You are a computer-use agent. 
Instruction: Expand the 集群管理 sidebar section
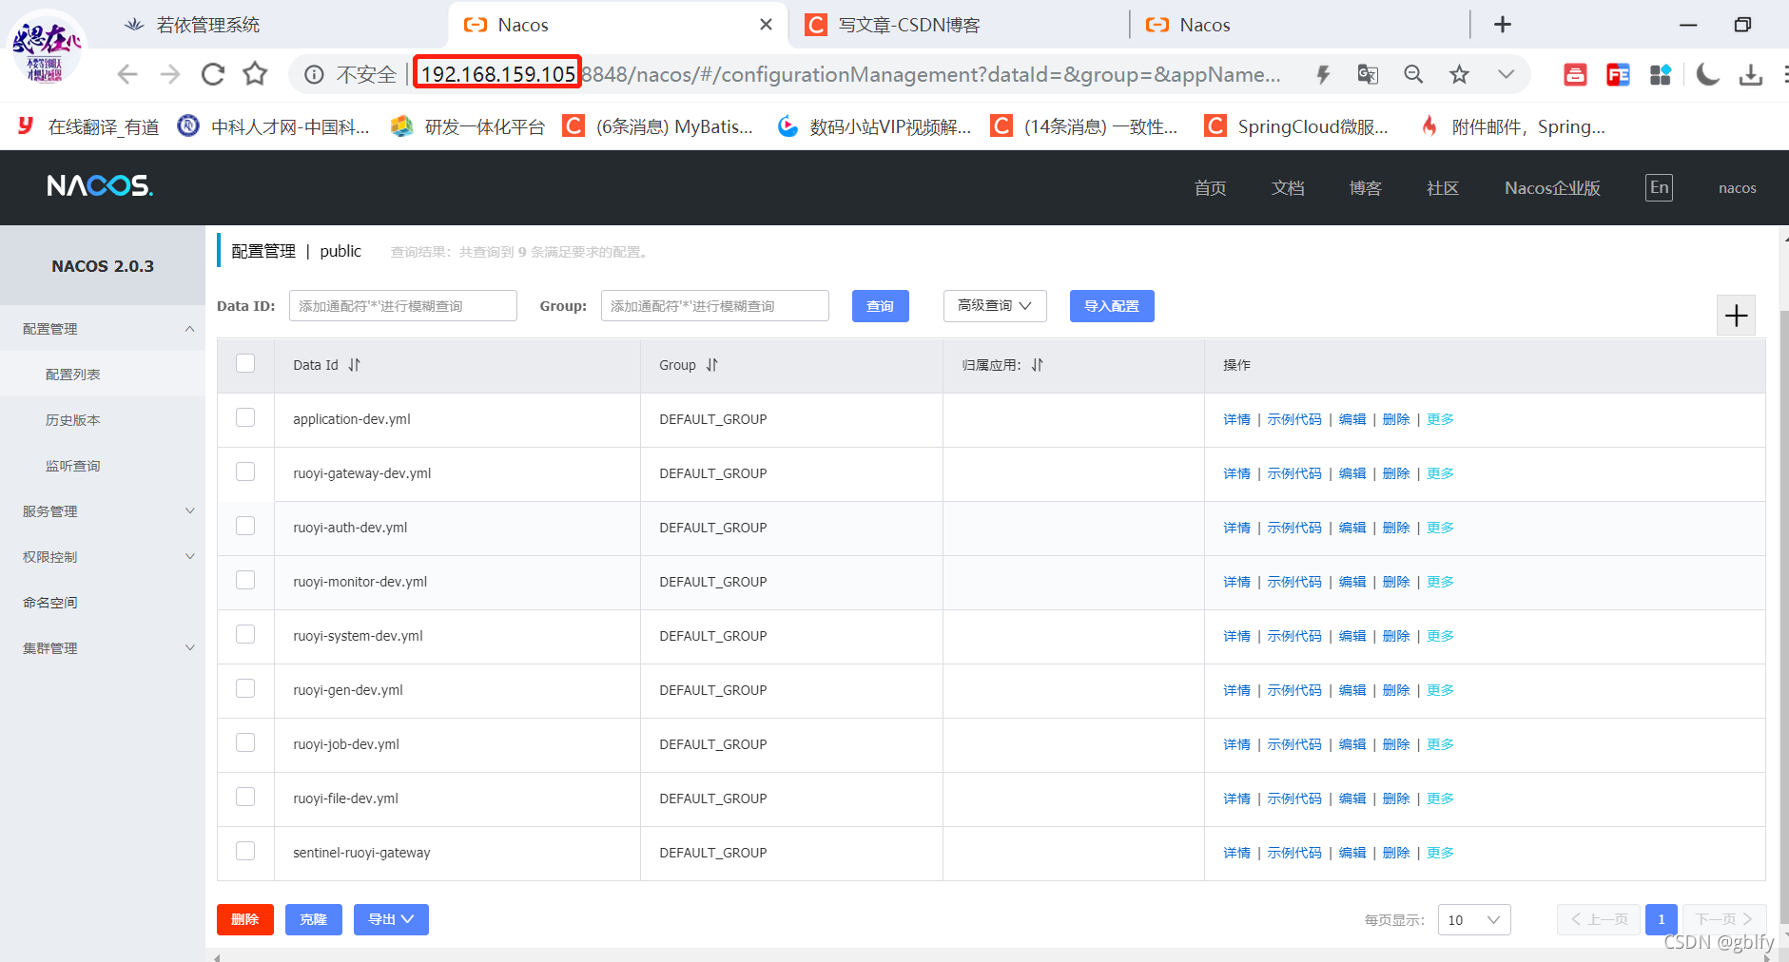[x=103, y=648]
